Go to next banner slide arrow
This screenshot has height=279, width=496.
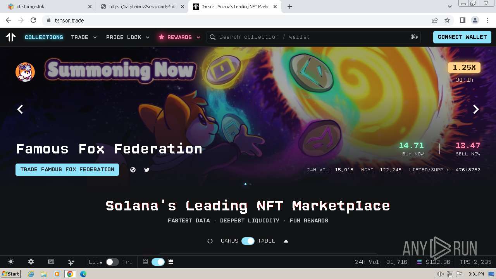click(476, 109)
